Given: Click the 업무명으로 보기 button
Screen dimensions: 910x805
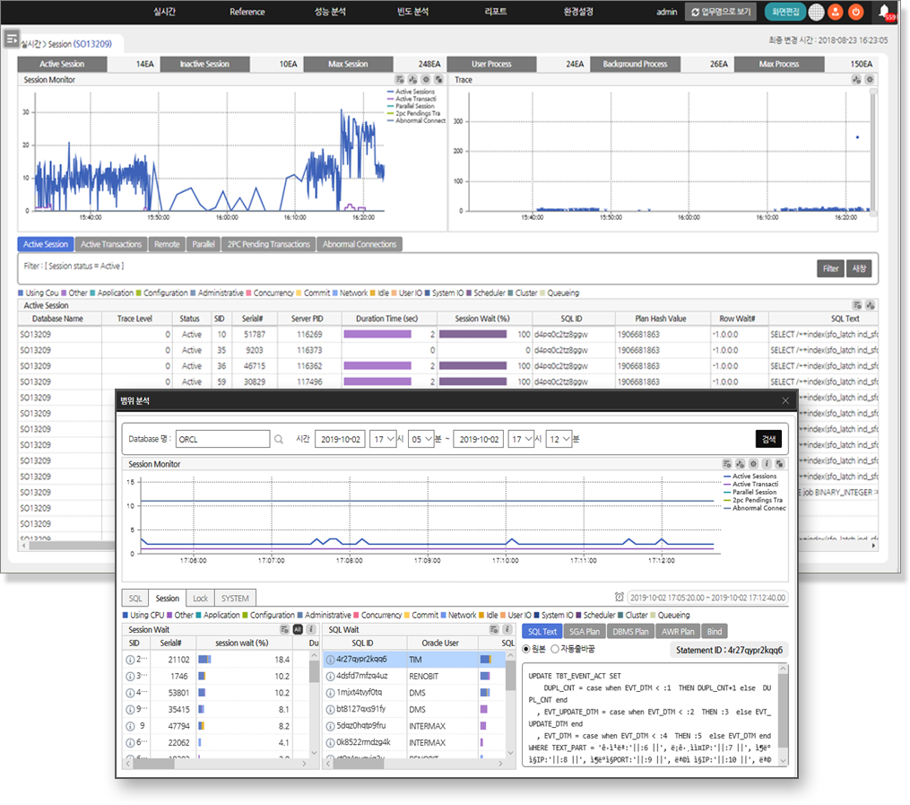Looking at the screenshot, I should tap(721, 12).
